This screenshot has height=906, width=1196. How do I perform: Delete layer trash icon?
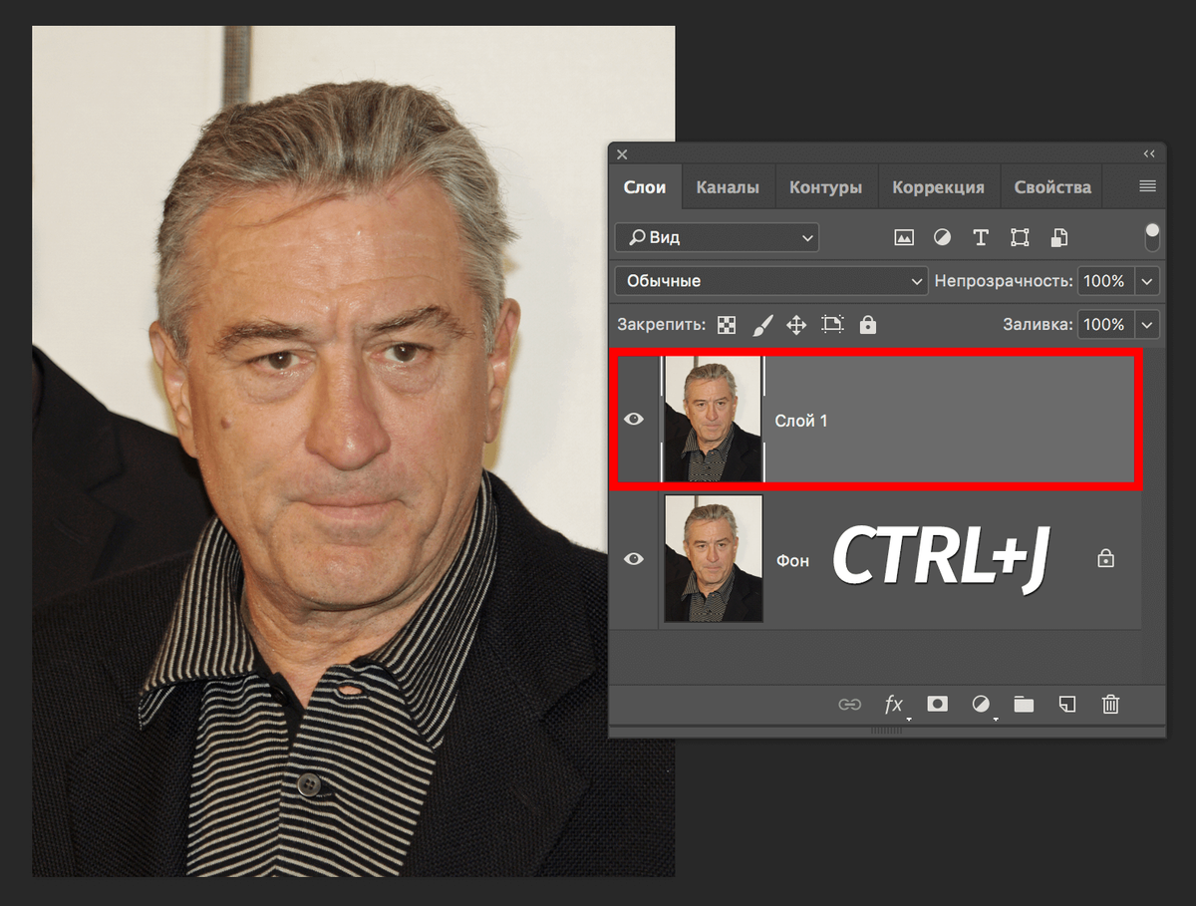1111,705
